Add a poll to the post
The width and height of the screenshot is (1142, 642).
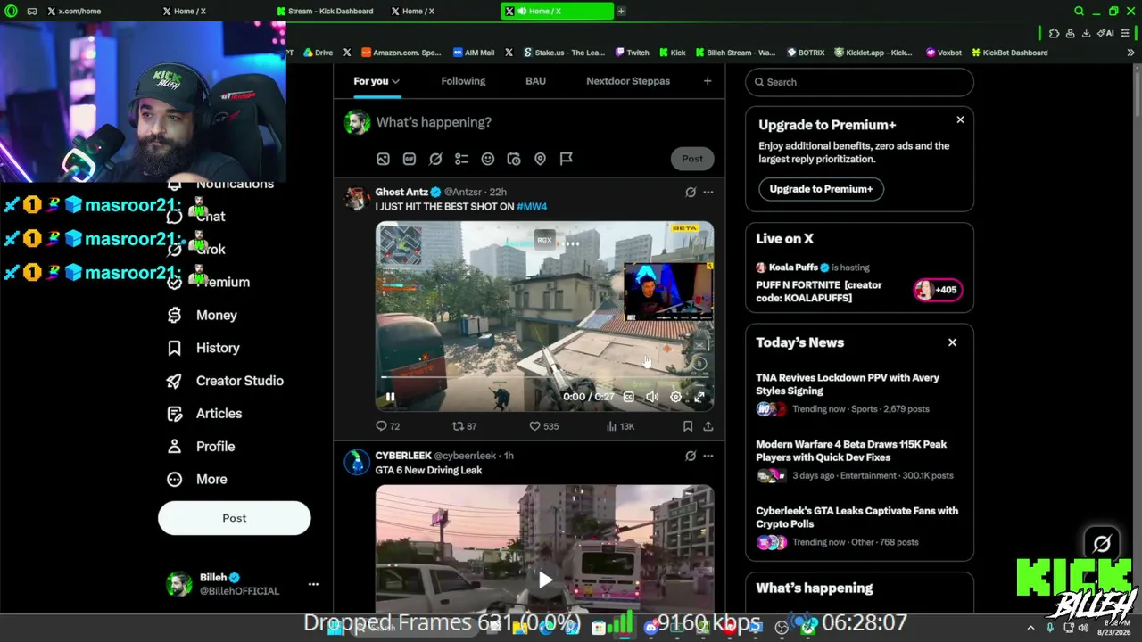pos(461,159)
